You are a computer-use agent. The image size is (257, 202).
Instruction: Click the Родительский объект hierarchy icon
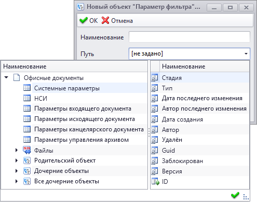click(27, 160)
